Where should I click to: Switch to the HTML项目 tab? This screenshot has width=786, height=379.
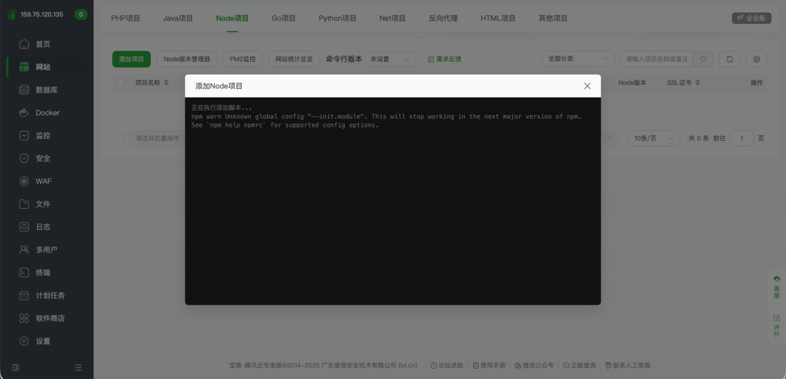coord(499,18)
